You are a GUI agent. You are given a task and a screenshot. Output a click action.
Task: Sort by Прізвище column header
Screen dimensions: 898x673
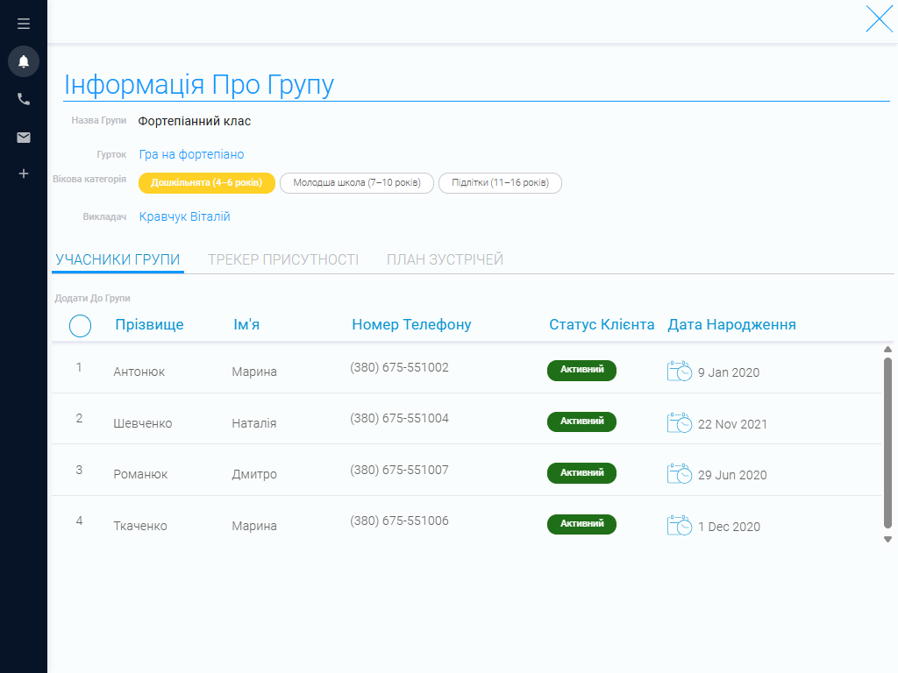(149, 324)
